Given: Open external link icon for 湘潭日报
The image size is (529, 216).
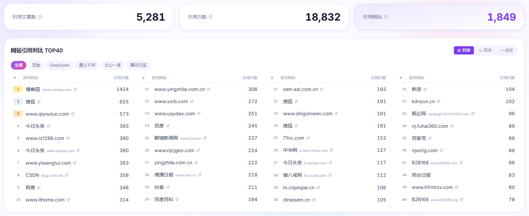Looking at the screenshot, I should pyautogui.click(x=200, y=175).
